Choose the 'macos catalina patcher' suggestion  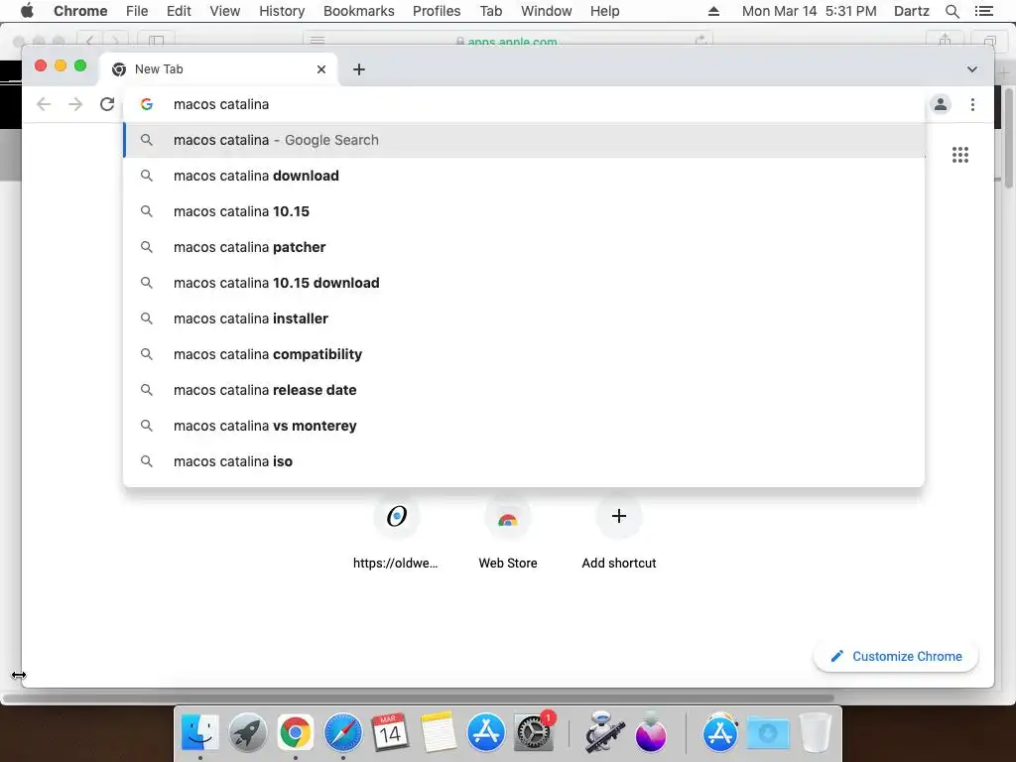pos(524,247)
